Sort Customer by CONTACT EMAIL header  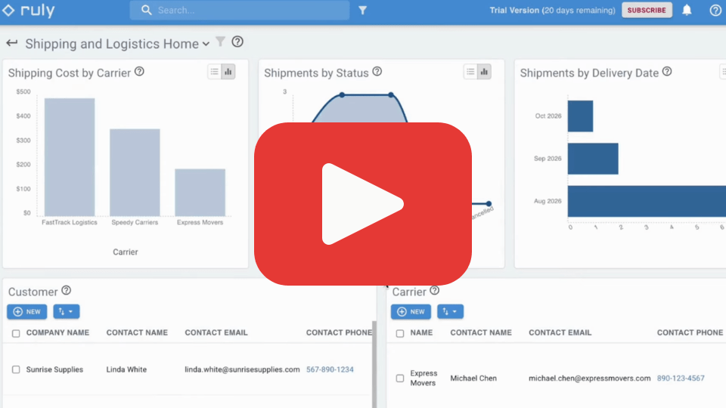216,332
